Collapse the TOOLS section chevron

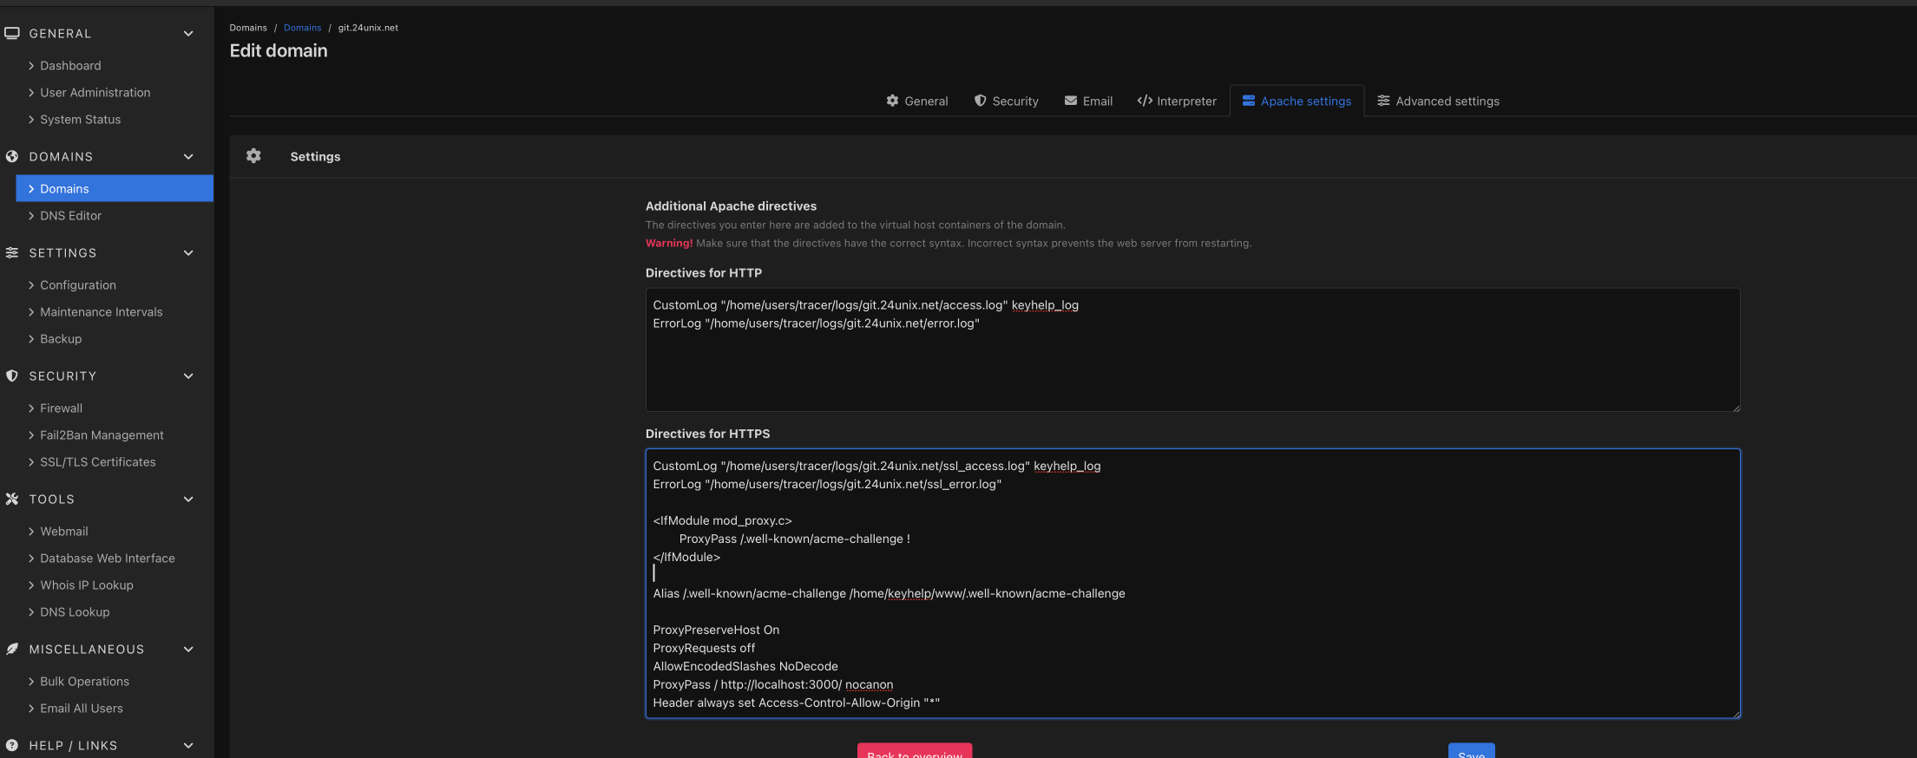188,500
